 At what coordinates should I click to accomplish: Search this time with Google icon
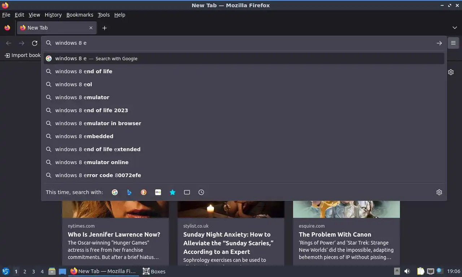(x=115, y=192)
